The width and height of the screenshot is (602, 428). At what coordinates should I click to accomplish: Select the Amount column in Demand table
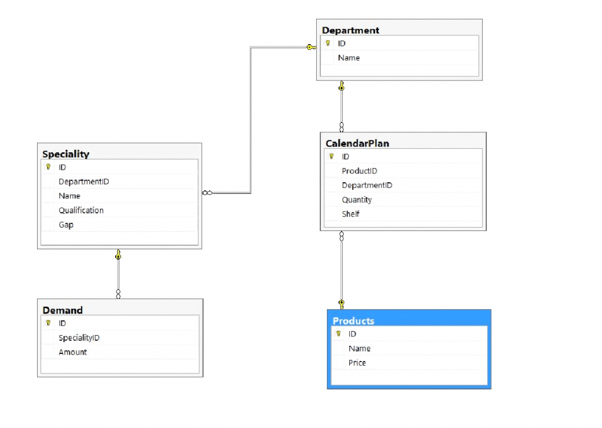click(x=72, y=352)
